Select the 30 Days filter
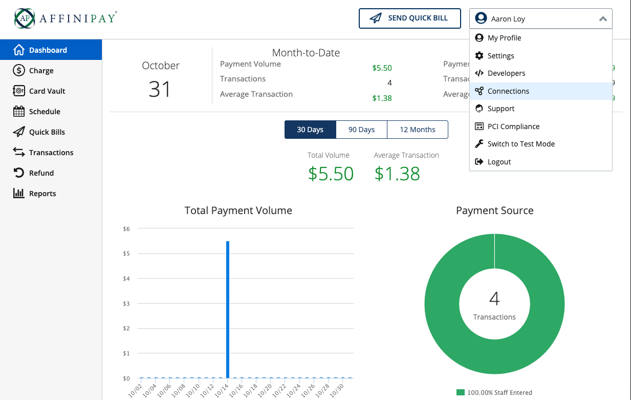The image size is (631, 400). point(310,129)
